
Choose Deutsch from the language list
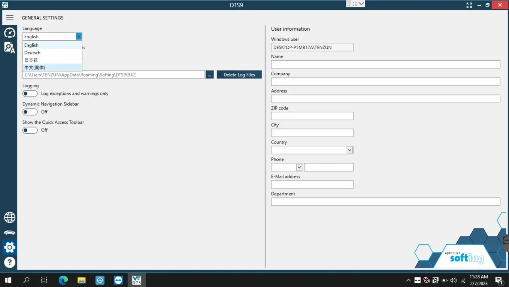pyautogui.click(x=52, y=53)
